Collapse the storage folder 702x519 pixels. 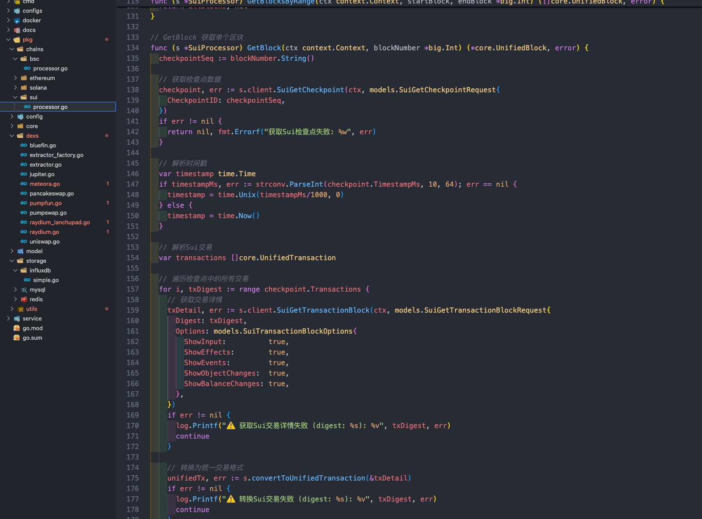pos(12,261)
